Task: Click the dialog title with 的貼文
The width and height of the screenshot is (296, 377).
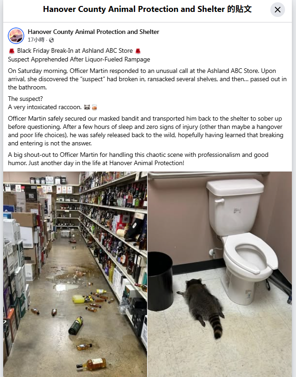Action: 147,9
